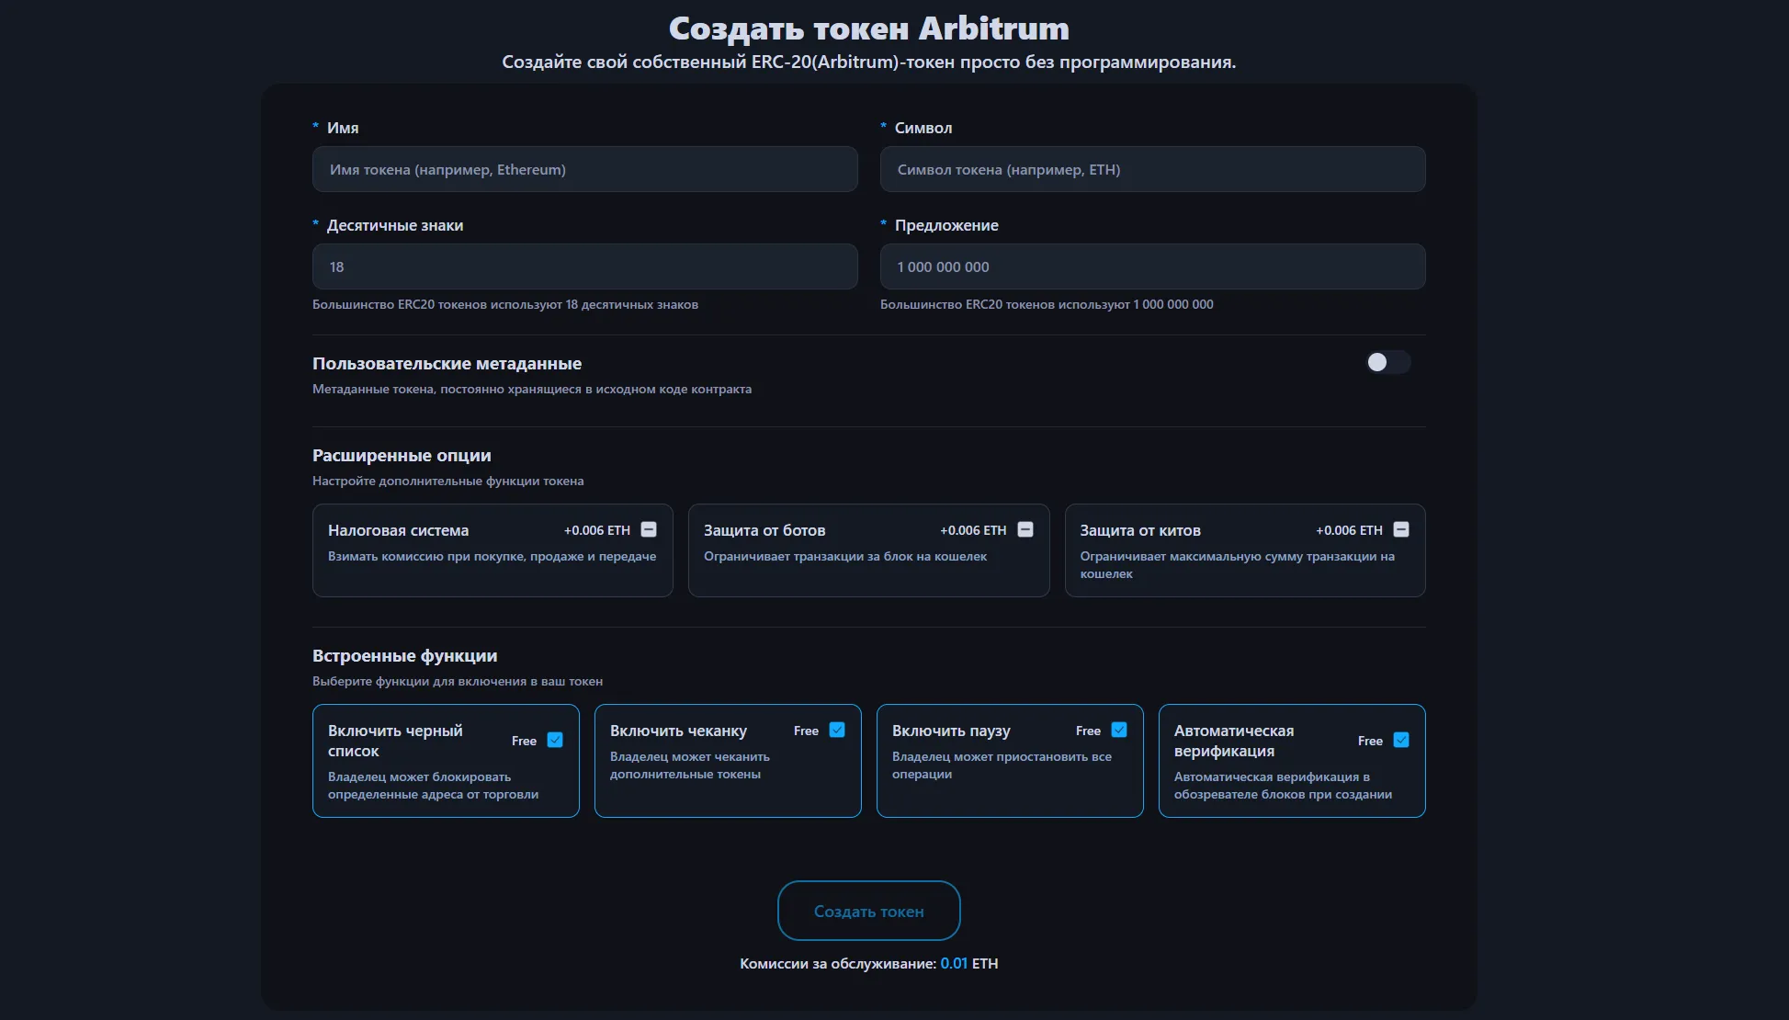The height and width of the screenshot is (1020, 1789).
Task: Uncheck Автоматическая верификация checkbox
Action: pyautogui.click(x=1401, y=740)
